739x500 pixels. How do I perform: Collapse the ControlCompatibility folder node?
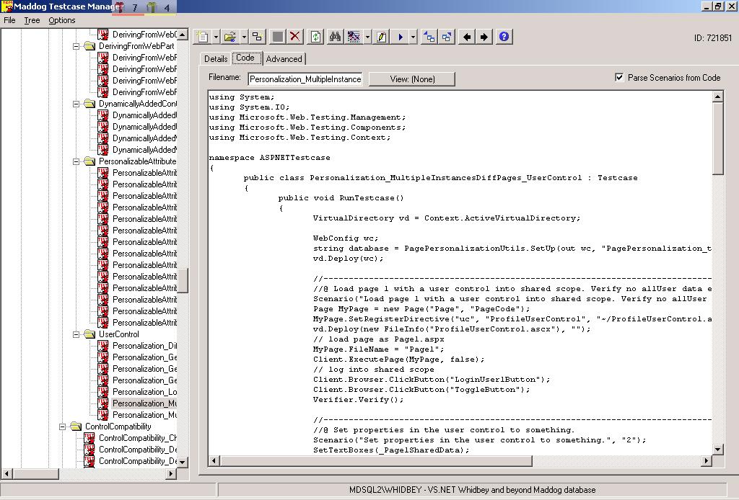coord(62,427)
